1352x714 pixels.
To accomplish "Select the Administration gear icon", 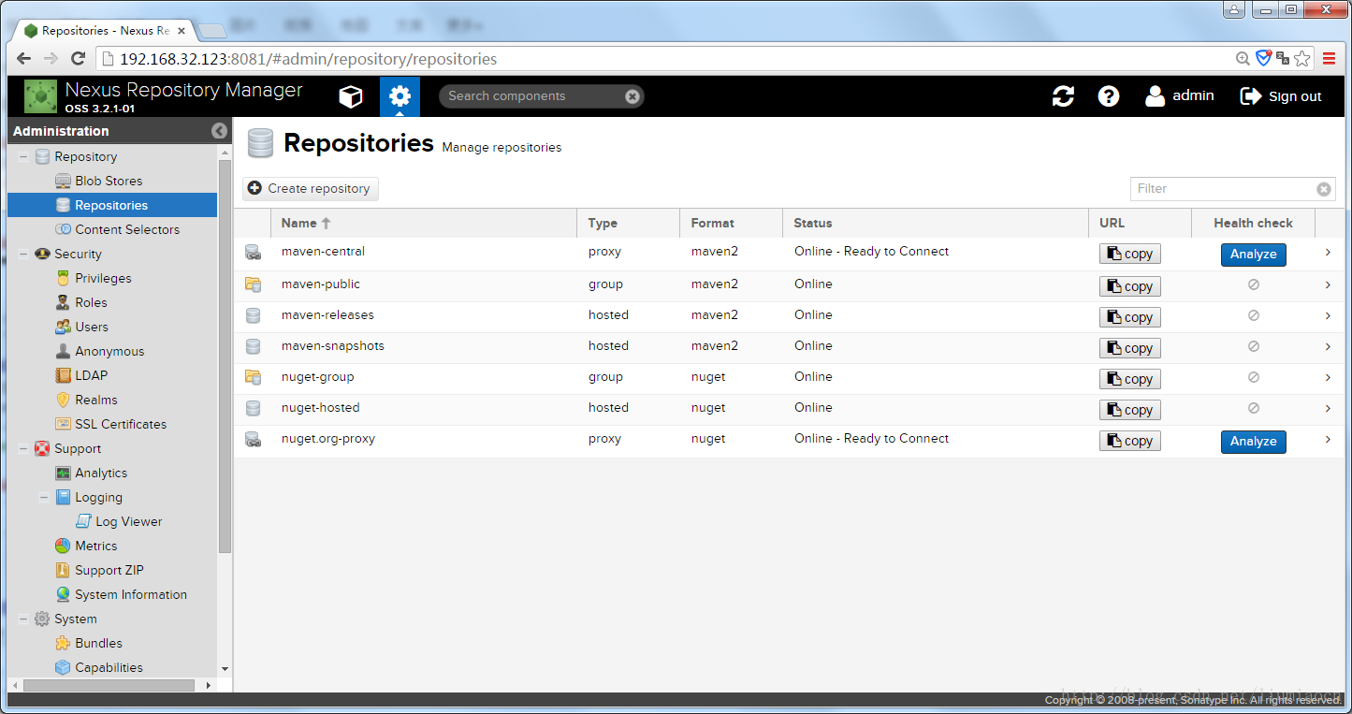I will coord(400,96).
